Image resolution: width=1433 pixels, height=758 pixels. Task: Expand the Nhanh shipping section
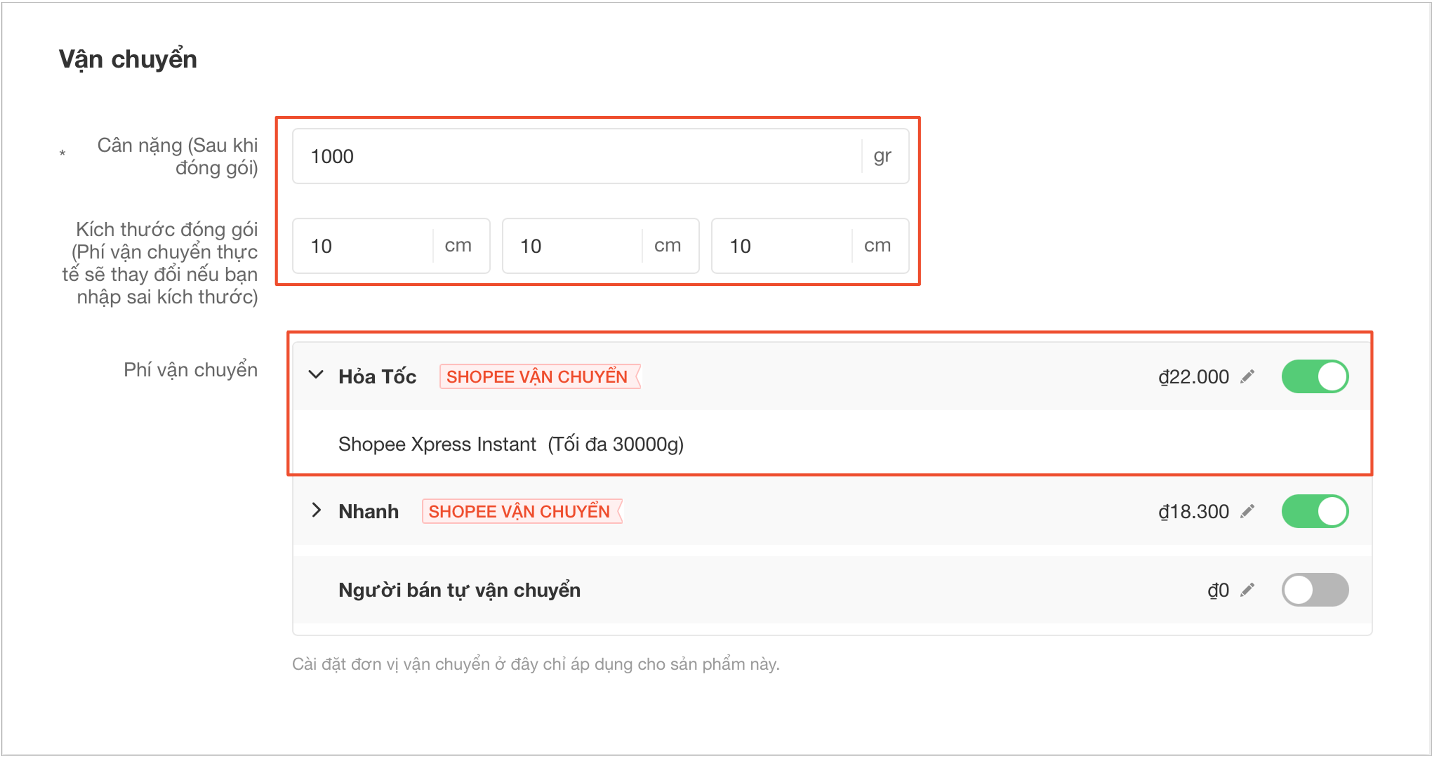pyautogui.click(x=316, y=510)
